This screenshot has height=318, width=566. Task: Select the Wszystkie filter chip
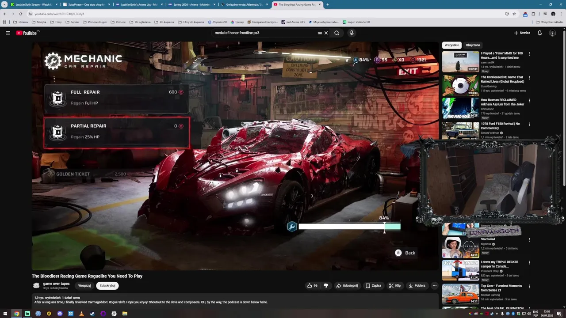[452, 45]
